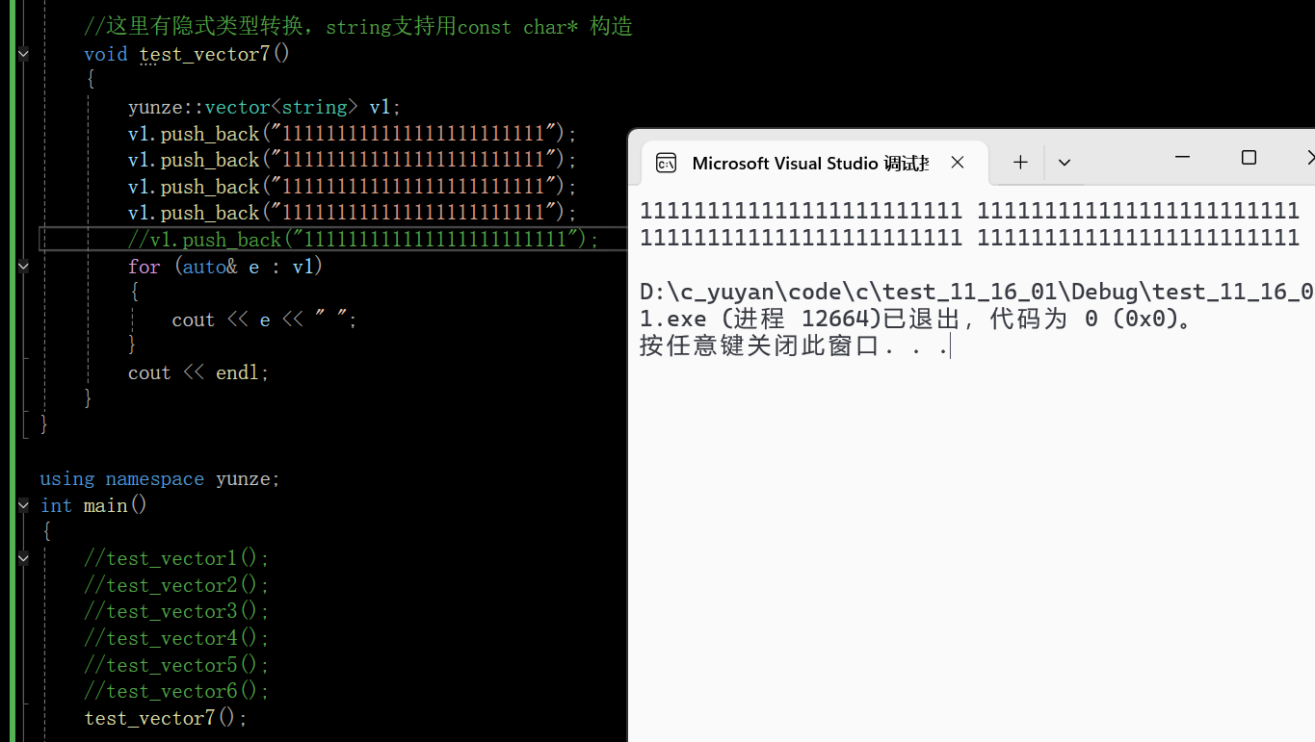This screenshot has width=1315, height=742.
Task: Open a new tab in Windows Terminal
Action: [1018, 163]
